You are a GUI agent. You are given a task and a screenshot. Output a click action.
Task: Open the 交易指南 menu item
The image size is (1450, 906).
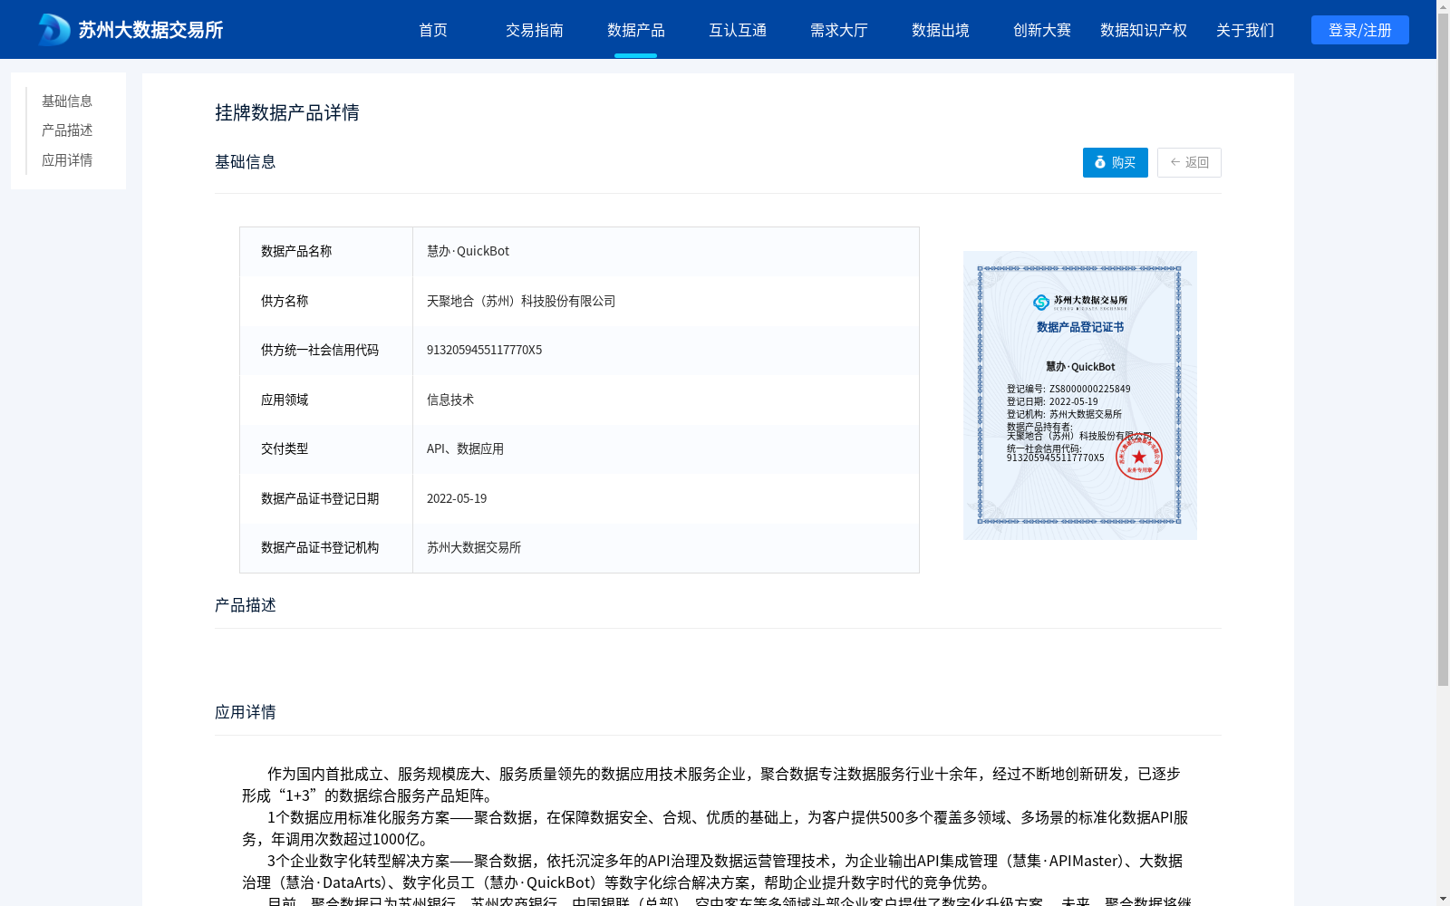click(535, 30)
